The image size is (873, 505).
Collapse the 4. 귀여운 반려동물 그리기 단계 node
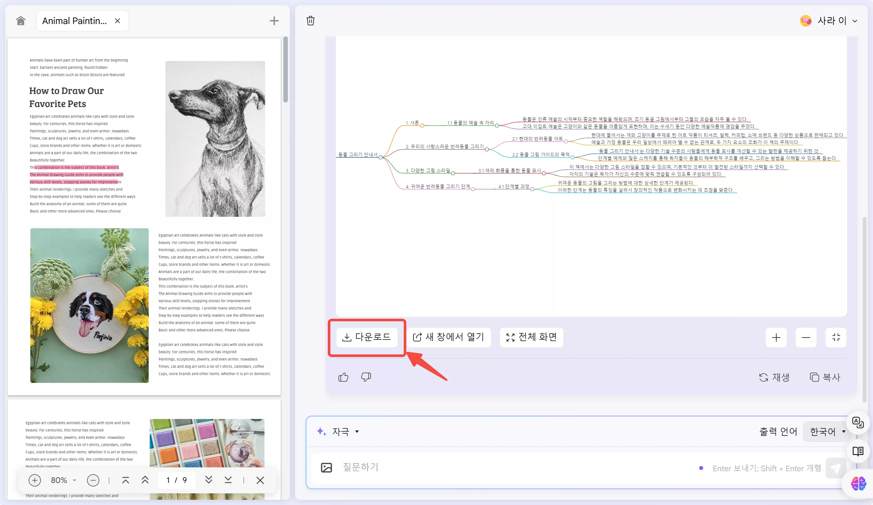coord(473,189)
